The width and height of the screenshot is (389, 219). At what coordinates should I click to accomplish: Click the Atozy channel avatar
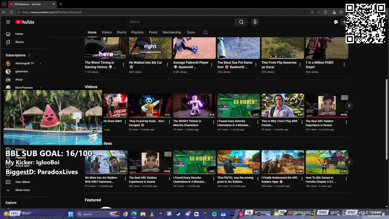coord(8,80)
